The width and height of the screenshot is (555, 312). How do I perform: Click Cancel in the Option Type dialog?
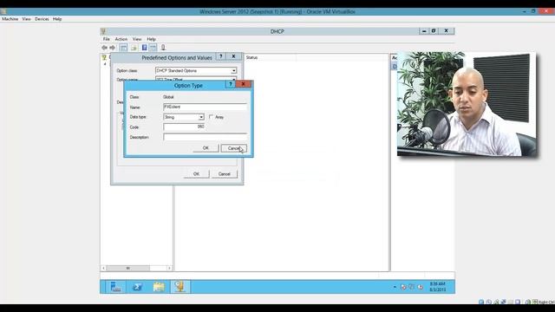(x=233, y=148)
